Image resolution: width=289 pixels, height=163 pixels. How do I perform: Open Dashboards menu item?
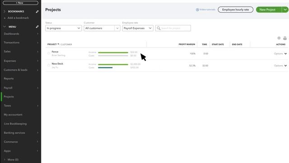11,34
